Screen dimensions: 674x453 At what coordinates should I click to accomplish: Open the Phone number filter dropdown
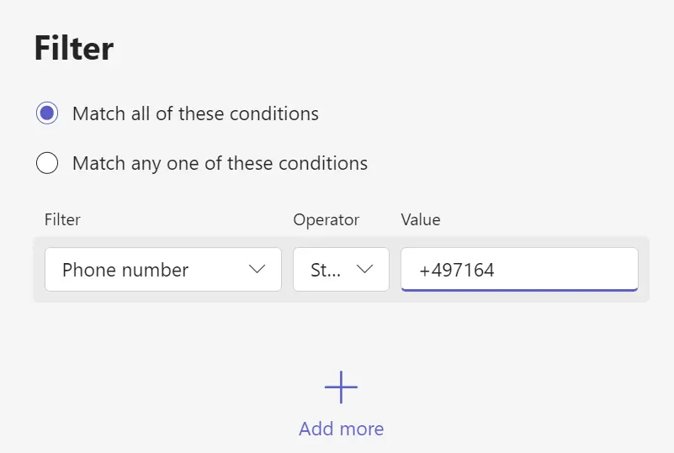(163, 270)
